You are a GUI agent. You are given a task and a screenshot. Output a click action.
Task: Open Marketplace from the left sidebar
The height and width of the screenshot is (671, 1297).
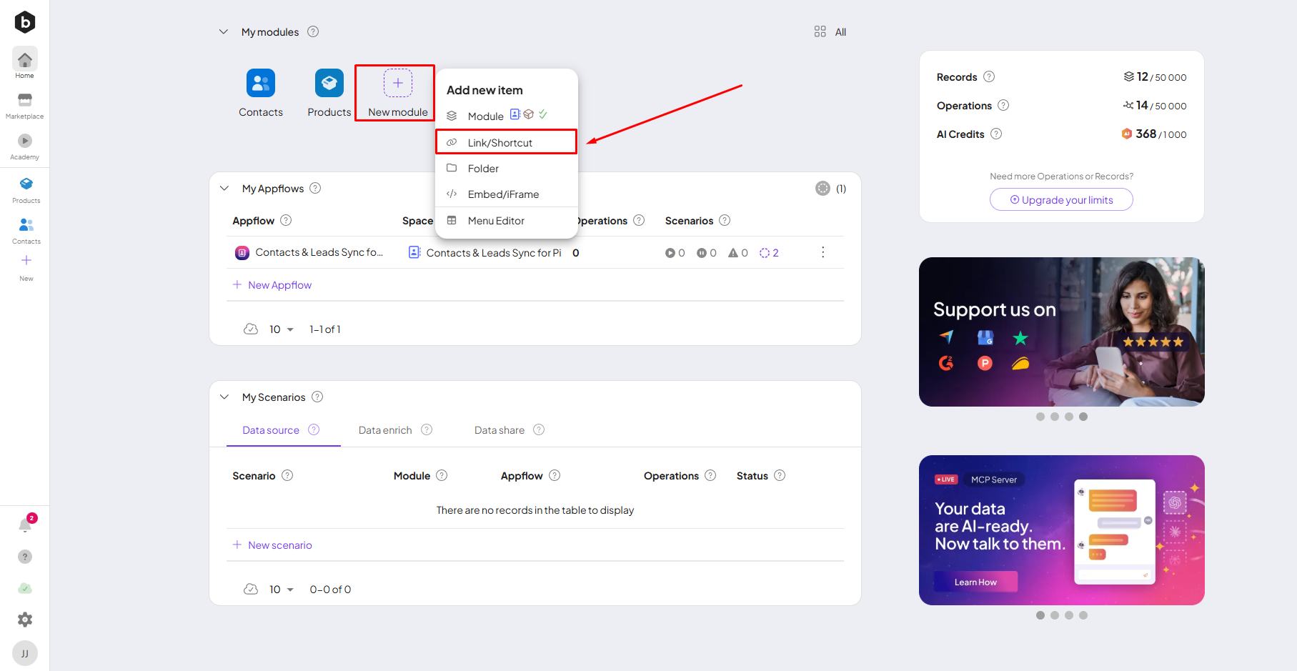25,105
